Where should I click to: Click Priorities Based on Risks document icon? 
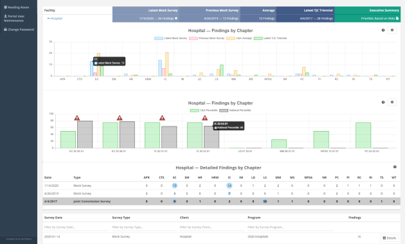[397, 19]
